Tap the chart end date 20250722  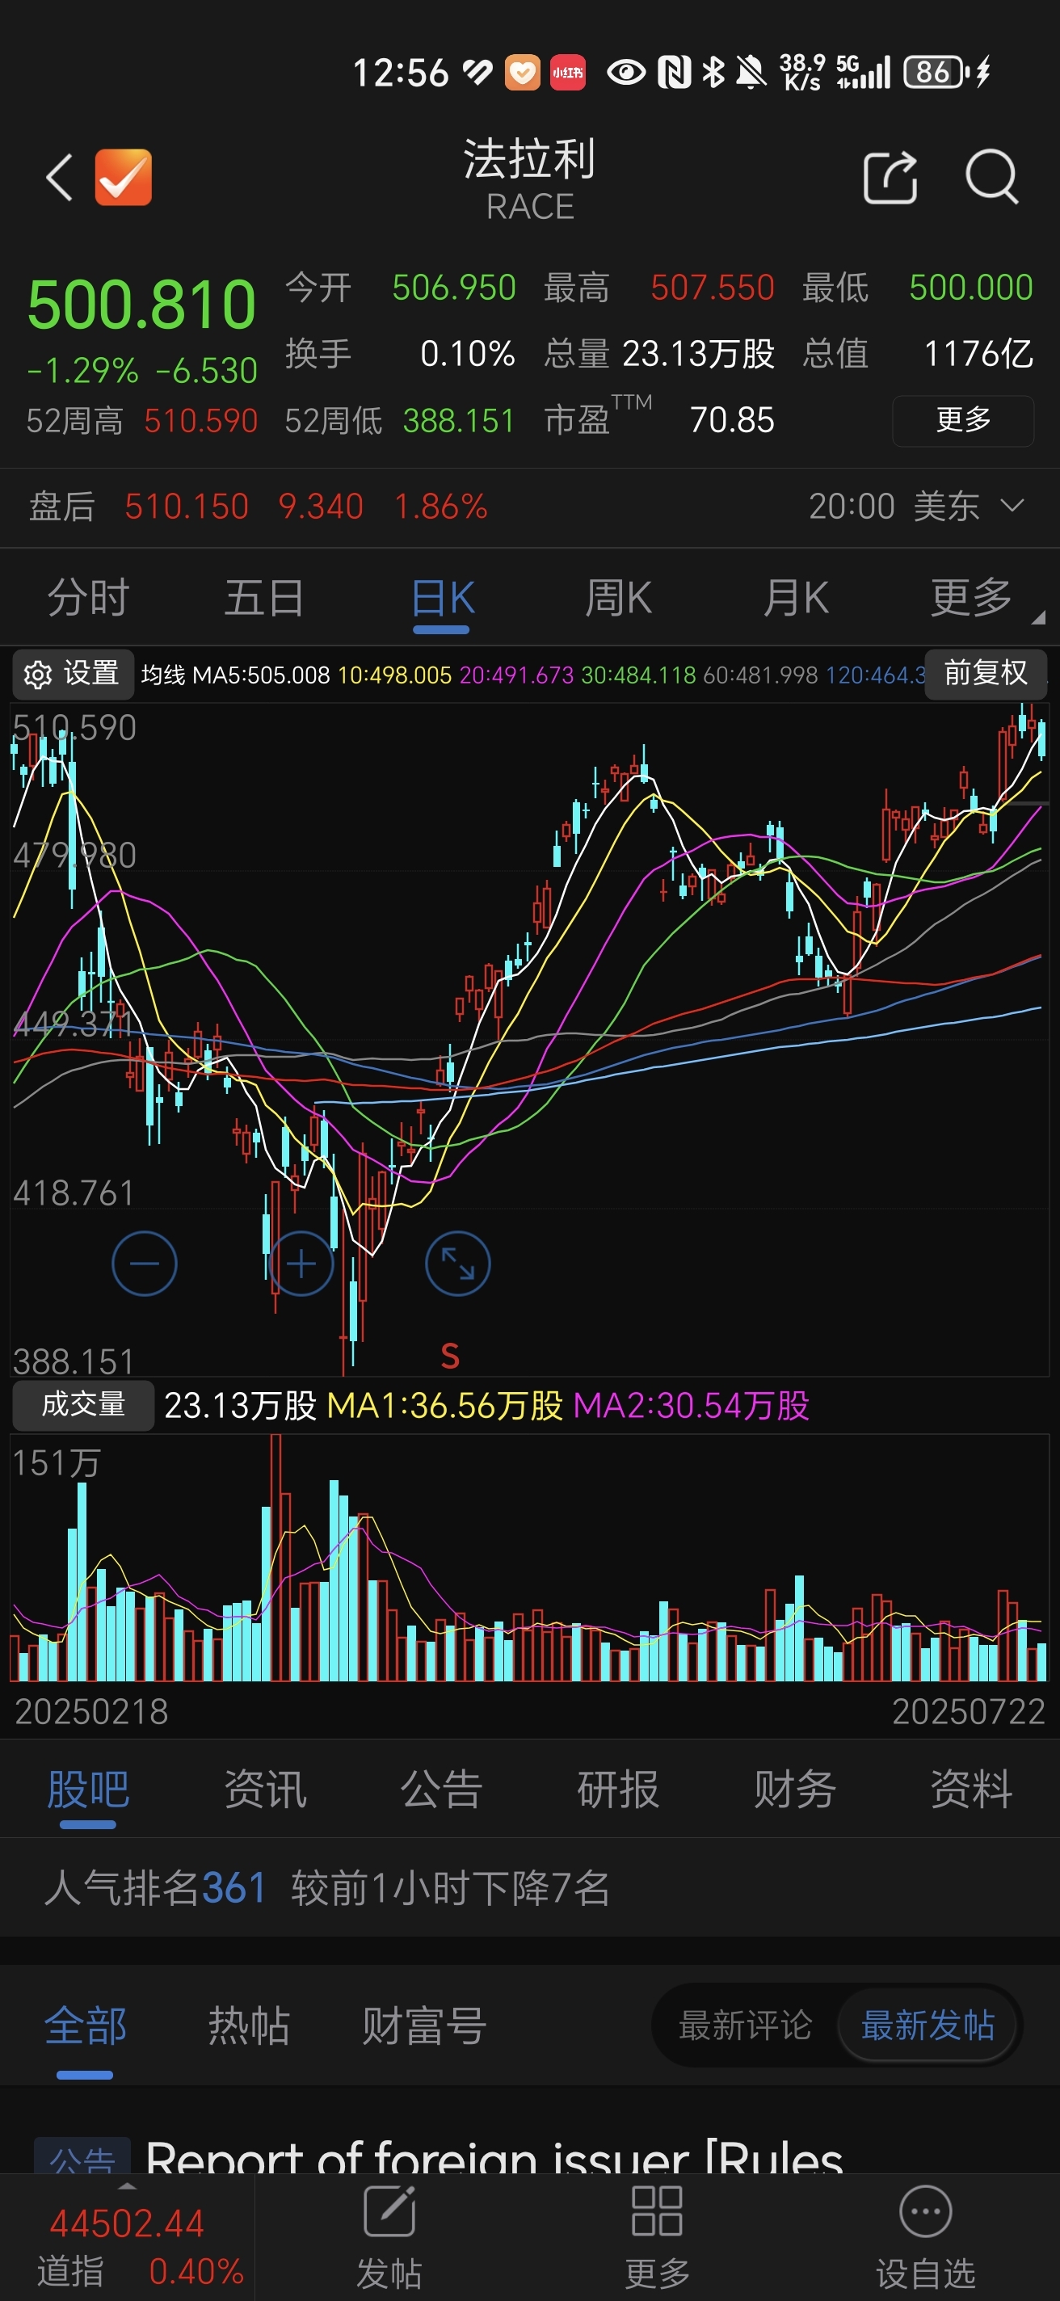[968, 1711]
